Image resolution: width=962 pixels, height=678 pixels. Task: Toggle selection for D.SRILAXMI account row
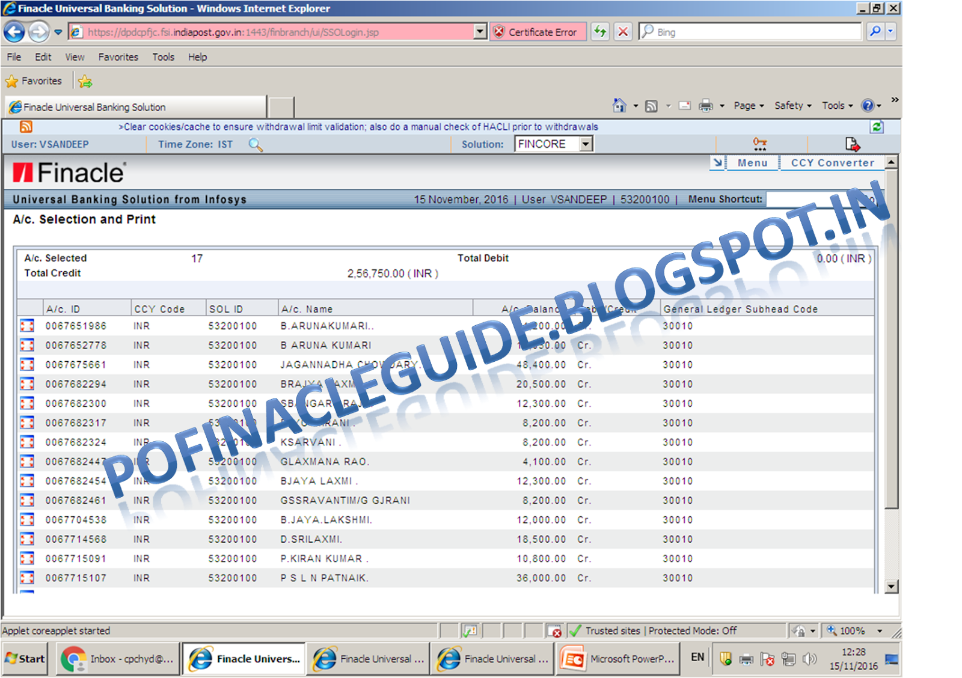[x=26, y=539]
